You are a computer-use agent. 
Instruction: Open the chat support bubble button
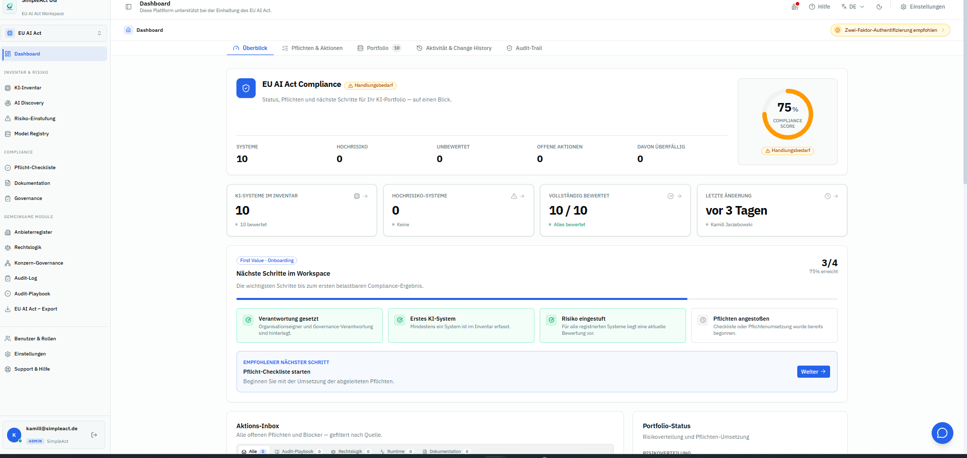coord(942,433)
